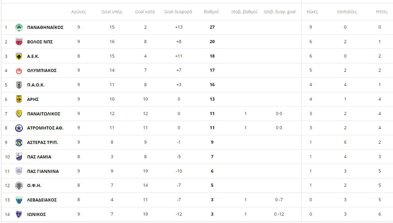The height and width of the screenshot is (223, 393).
Task: Click the O.F.I. circular logo
Action: [x=19, y=185]
